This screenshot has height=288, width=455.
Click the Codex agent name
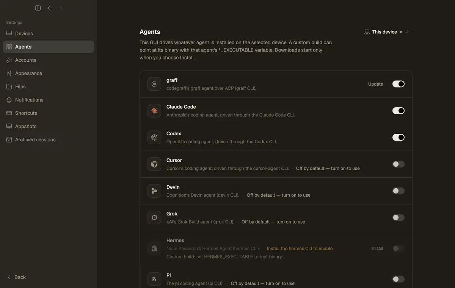(x=174, y=134)
